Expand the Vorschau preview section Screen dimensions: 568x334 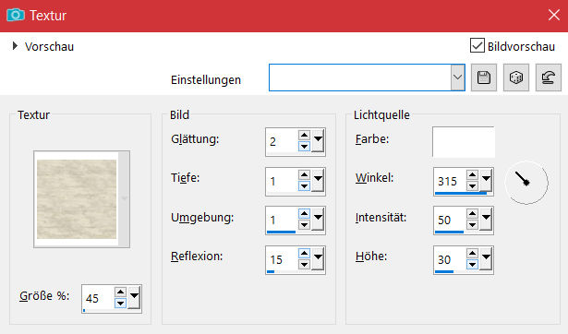[x=15, y=46]
